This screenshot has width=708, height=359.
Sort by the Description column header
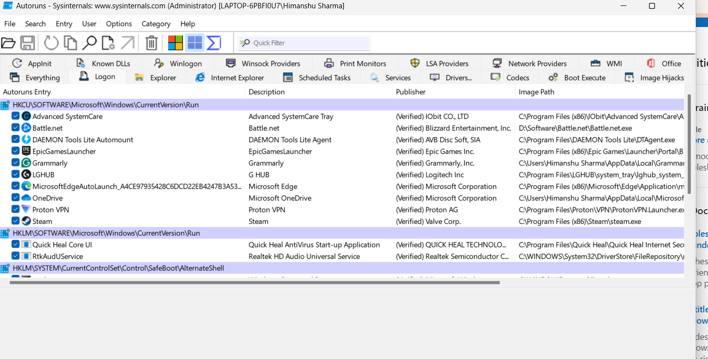(x=318, y=92)
